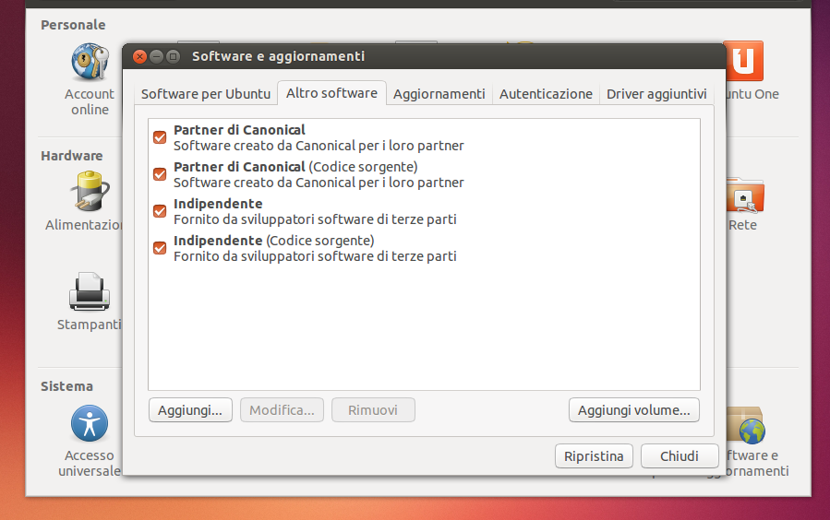Click the Modifica... button
Image resolution: width=830 pixels, height=520 pixels.
pos(282,410)
